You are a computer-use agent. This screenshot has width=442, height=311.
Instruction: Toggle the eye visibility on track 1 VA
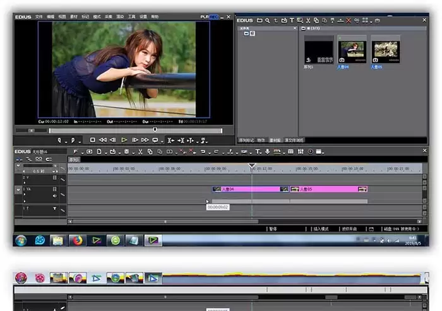[55, 196]
